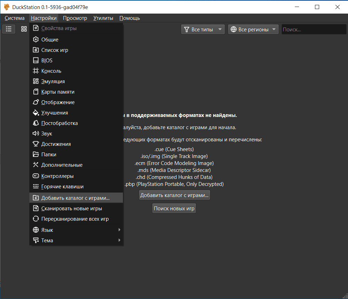Open BIOS settings entry
This screenshot has width=348, height=299.
point(76,60)
